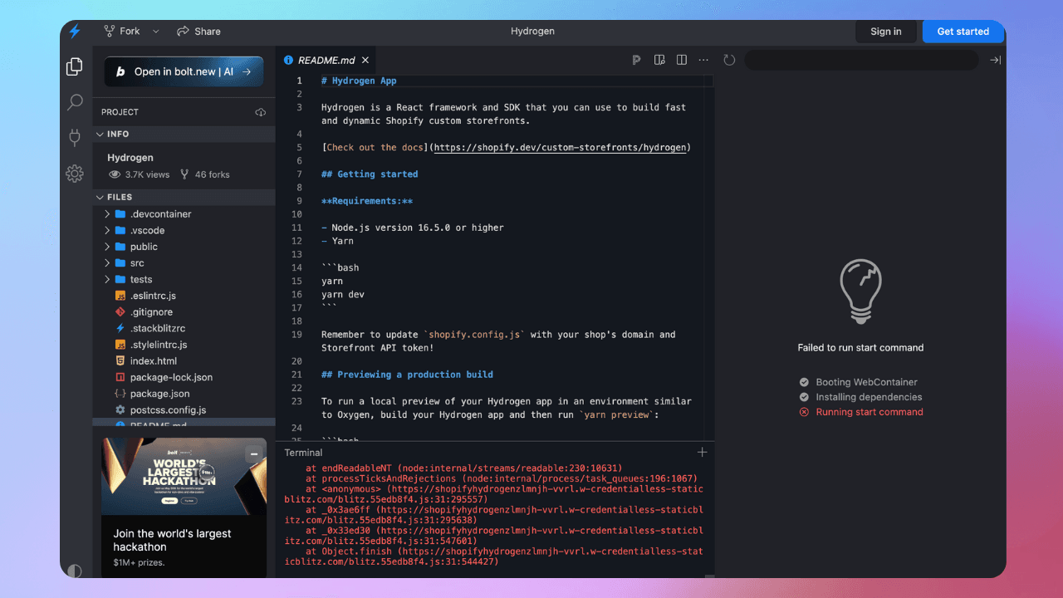Click the '# Hydrogen App' heading line

(359, 81)
